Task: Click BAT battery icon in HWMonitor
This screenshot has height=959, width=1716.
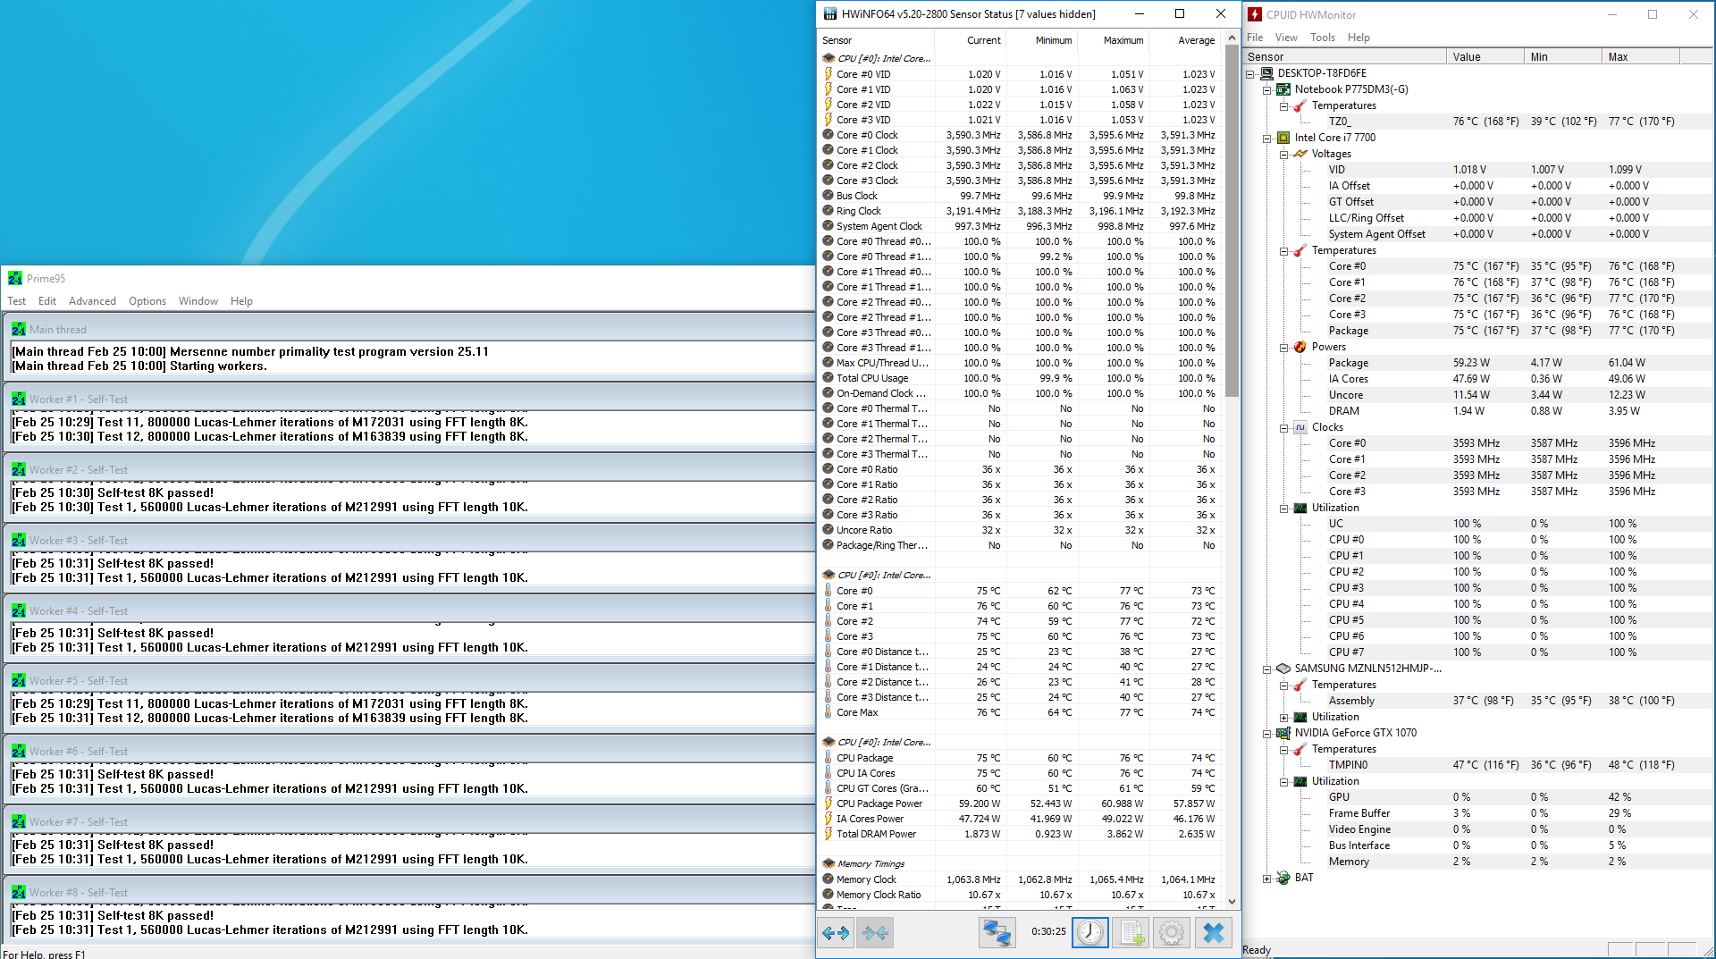Action: click(1283, 878)
